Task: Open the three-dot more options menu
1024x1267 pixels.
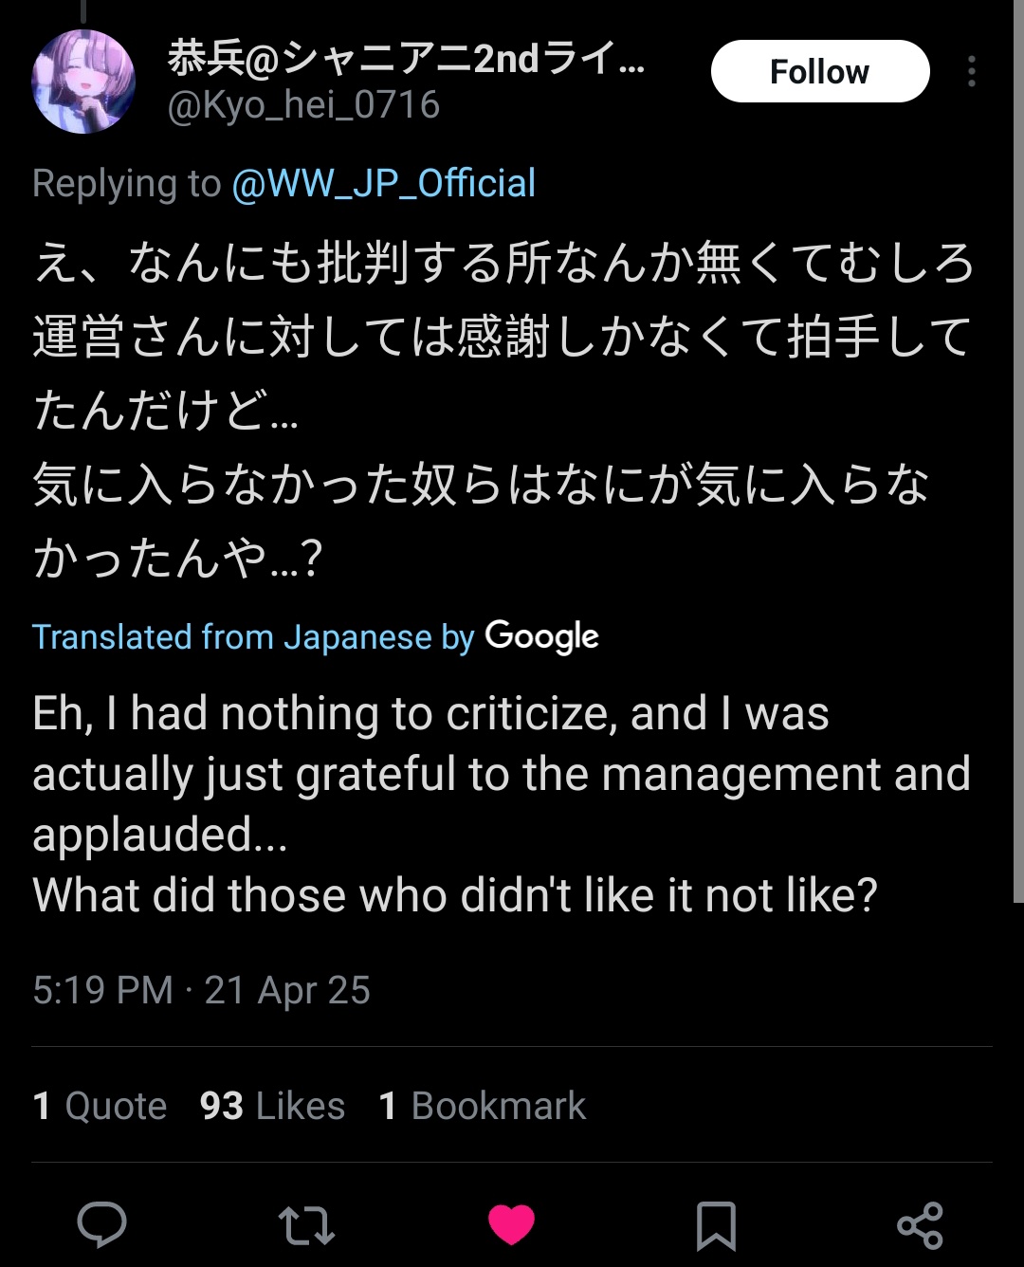Action: 972,71
